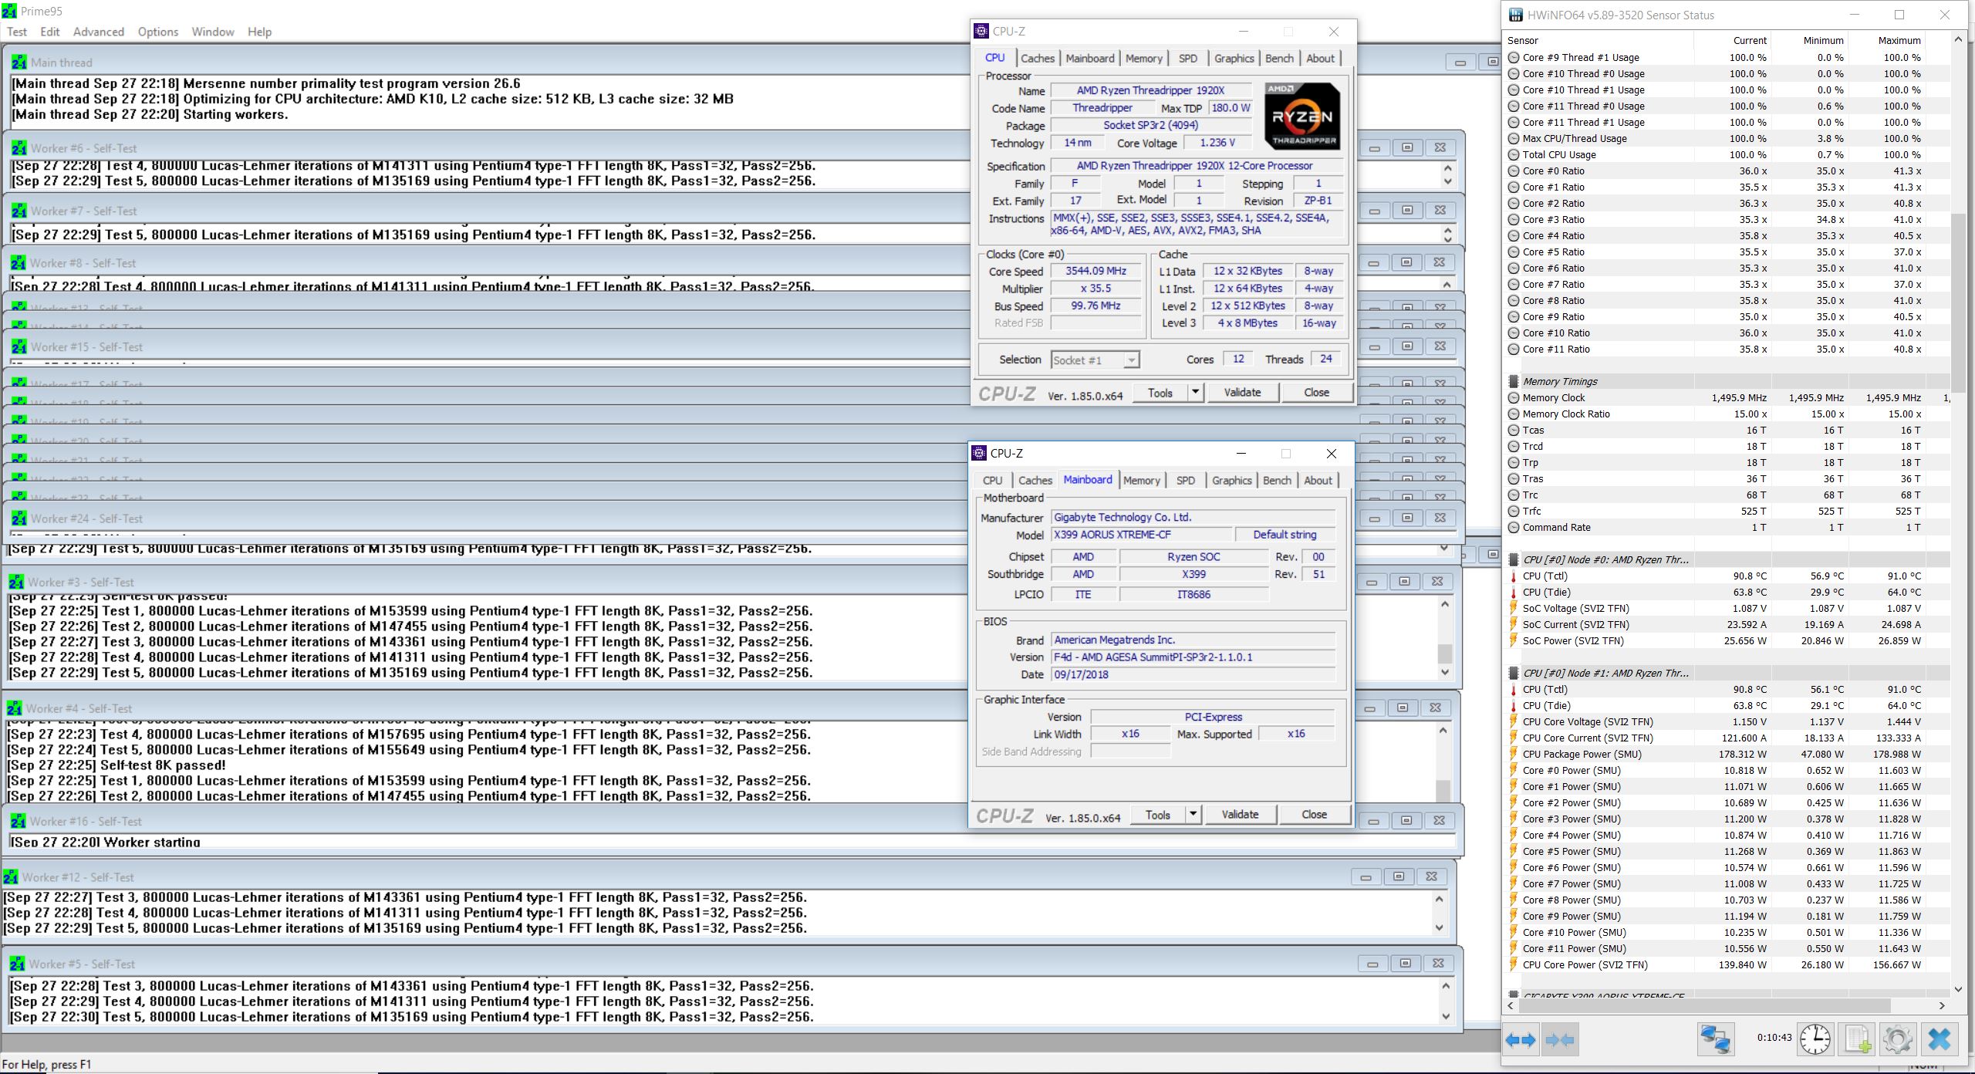Click Prime95 main title bar icon
Viewport: 1975px width, 1074px height.
[x=8, y=11]
